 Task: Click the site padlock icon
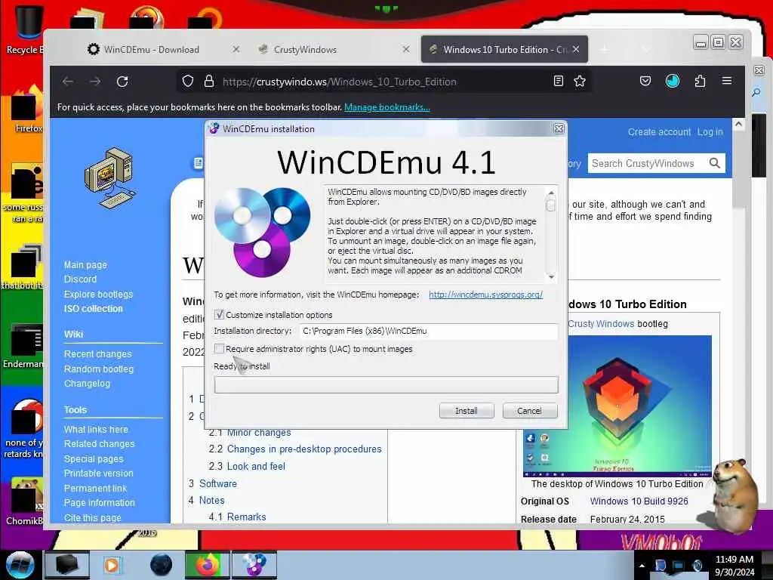(x=209, y=82)
